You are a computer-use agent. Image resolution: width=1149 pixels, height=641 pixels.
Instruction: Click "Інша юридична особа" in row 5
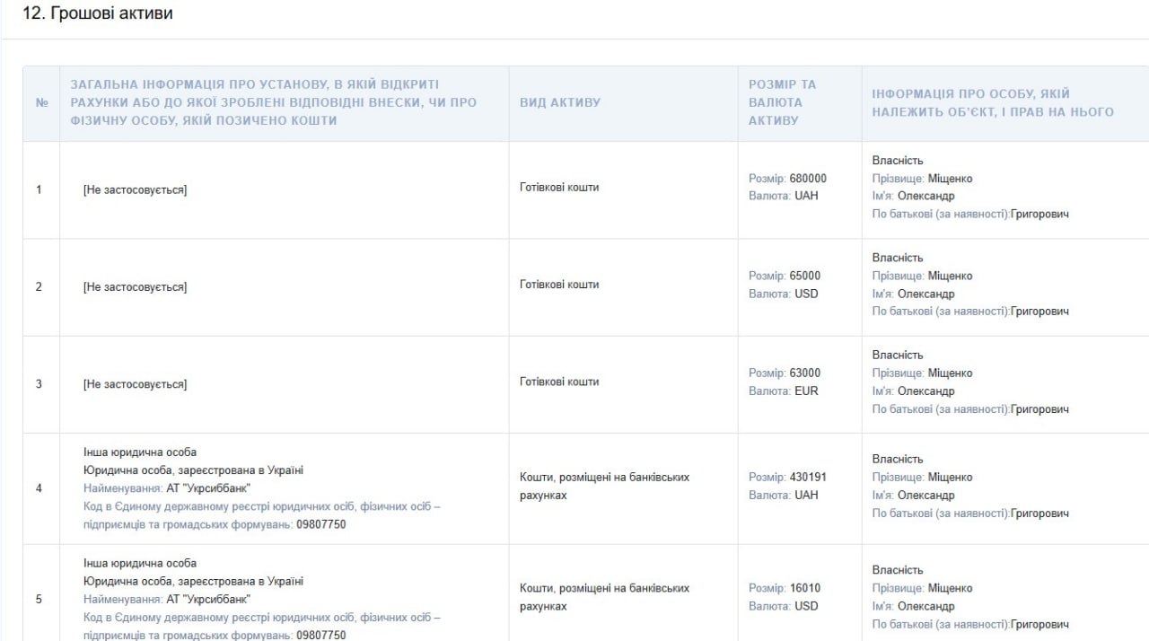139,563
